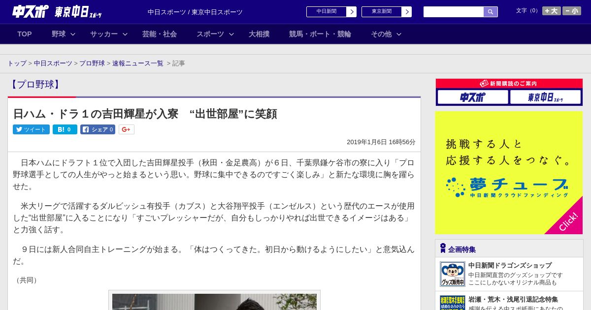Viewport: 591px width, 310px height.
Task: Click 中日スポーツ / 東京中日スポーツ header text
Action: coord(195,12)
